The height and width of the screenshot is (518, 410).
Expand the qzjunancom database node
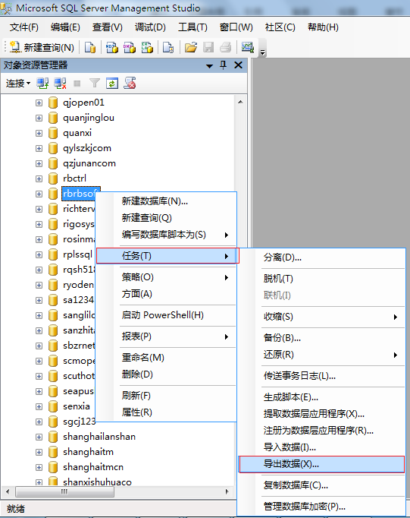pyautogui.click(x=39, y=163)
